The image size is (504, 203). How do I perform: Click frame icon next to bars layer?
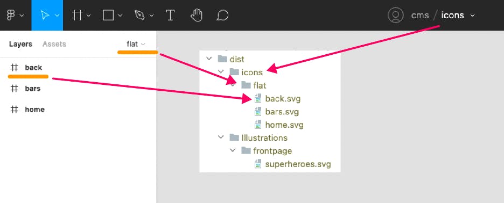[x=14, y=89]
